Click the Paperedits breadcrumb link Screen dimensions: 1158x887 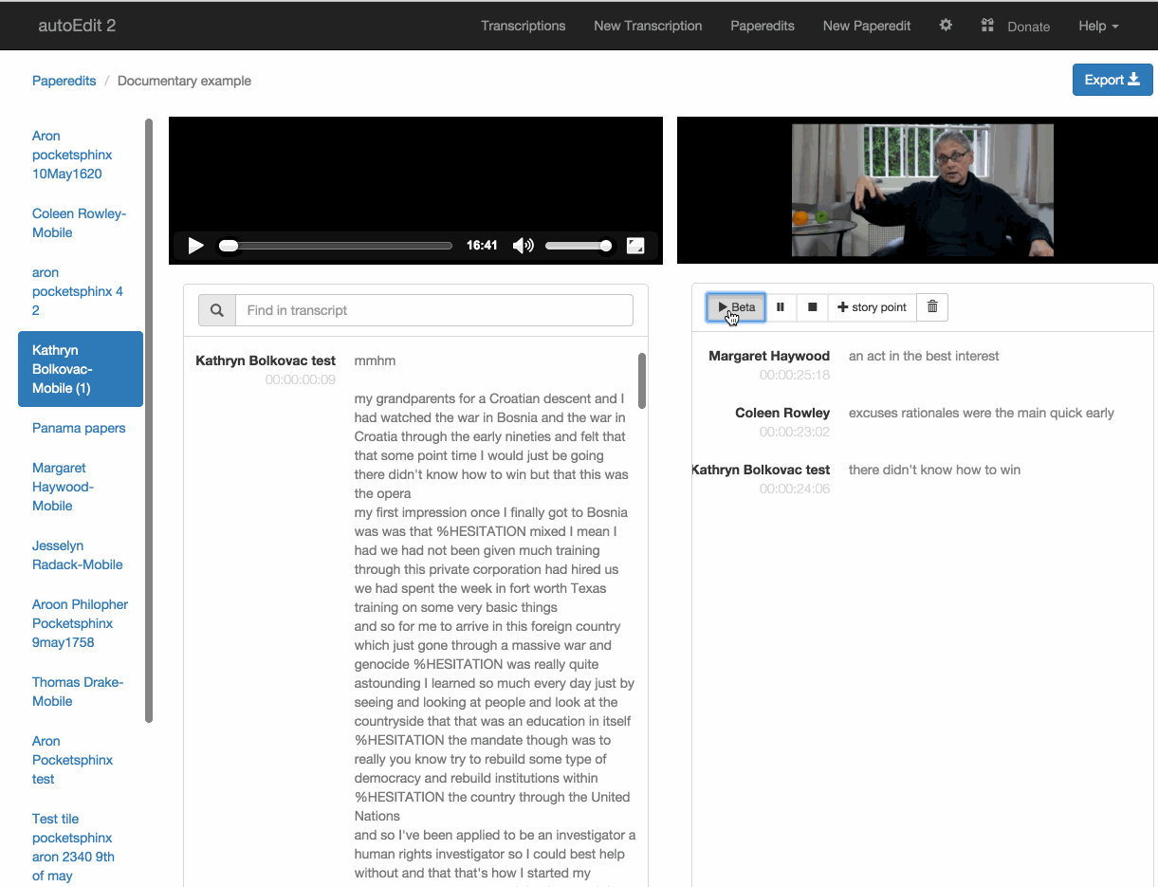(64, 81)
